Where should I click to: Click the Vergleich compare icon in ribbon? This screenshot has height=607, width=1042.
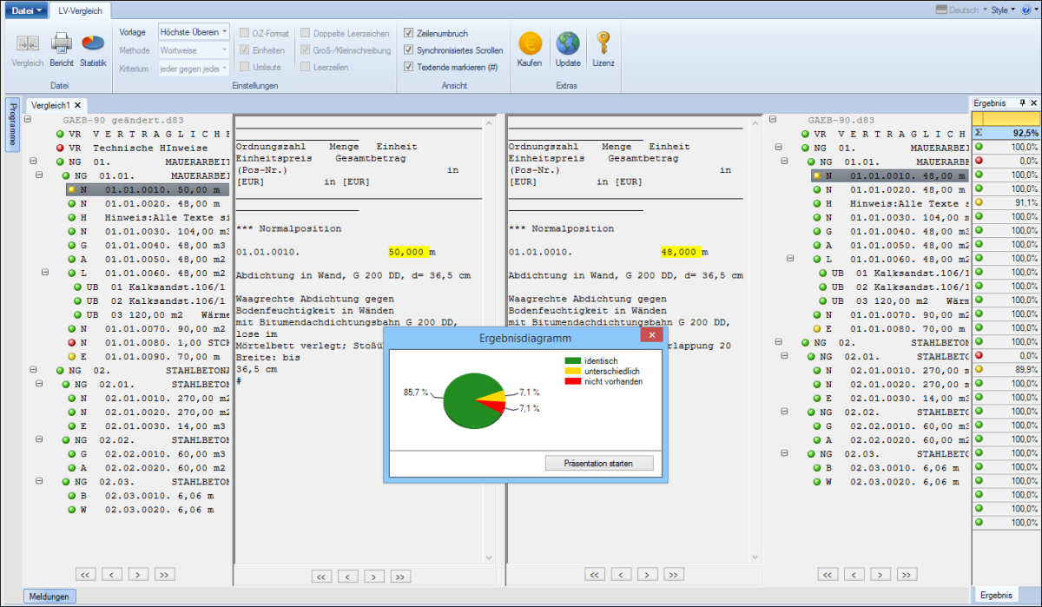[27, 43]
